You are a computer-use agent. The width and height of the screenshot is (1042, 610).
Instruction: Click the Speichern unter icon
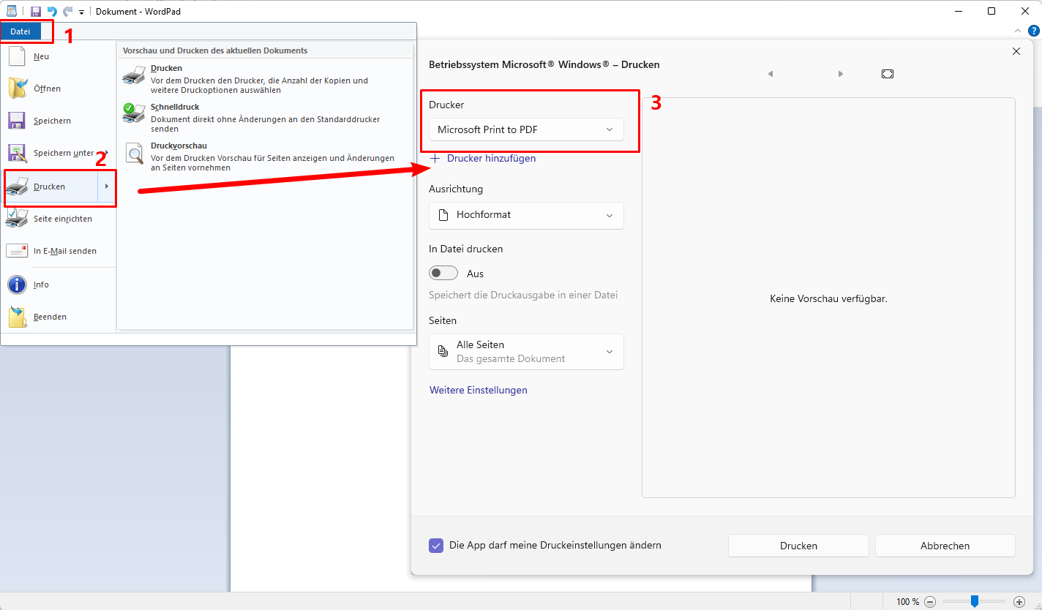pyautogui.click(x=17, y=153)
